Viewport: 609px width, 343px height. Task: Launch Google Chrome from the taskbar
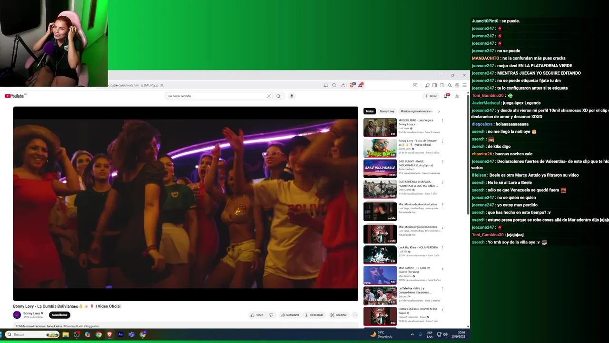coord(98,334)
